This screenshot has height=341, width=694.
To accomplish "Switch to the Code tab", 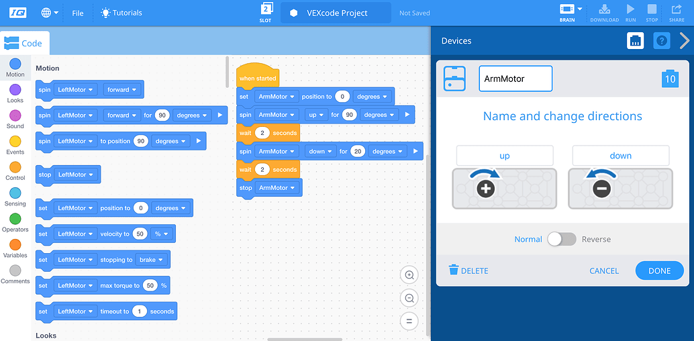I will click(24, 43).
